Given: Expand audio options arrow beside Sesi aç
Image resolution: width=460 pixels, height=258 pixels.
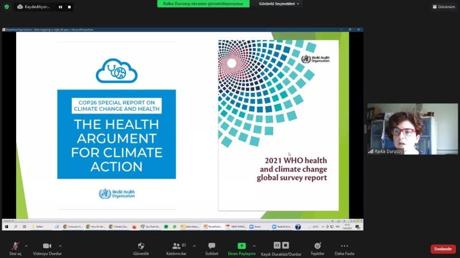Looking at the screenshot, I should point(26,245).
